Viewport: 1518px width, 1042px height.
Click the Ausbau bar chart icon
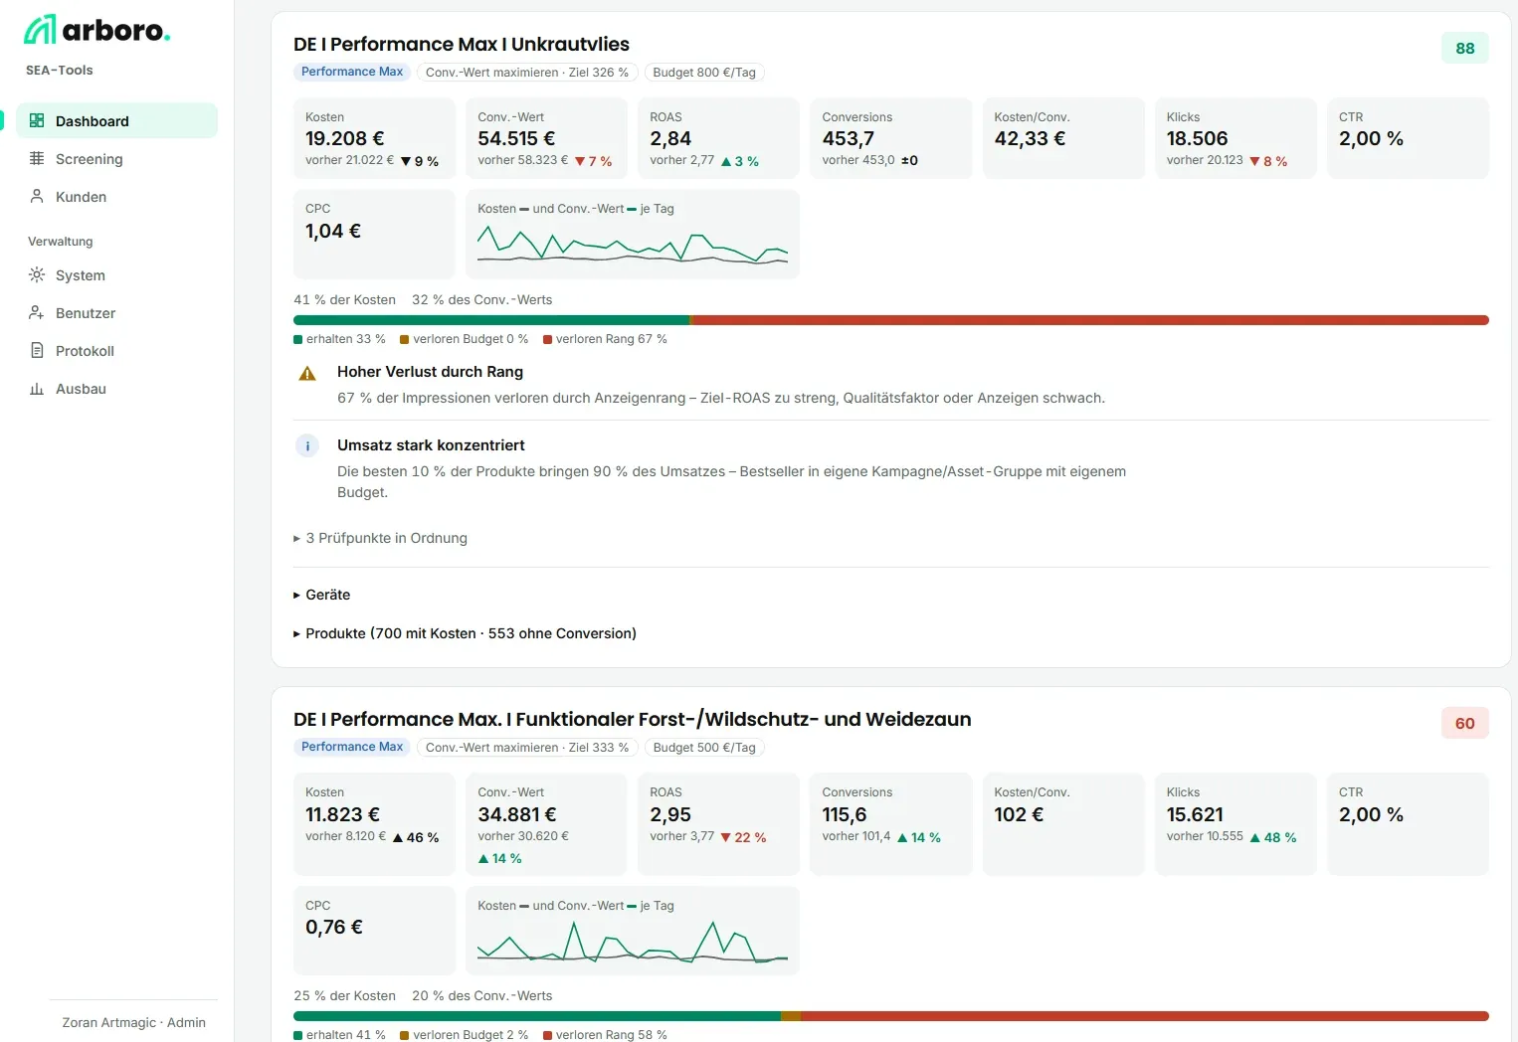point(37,388)
